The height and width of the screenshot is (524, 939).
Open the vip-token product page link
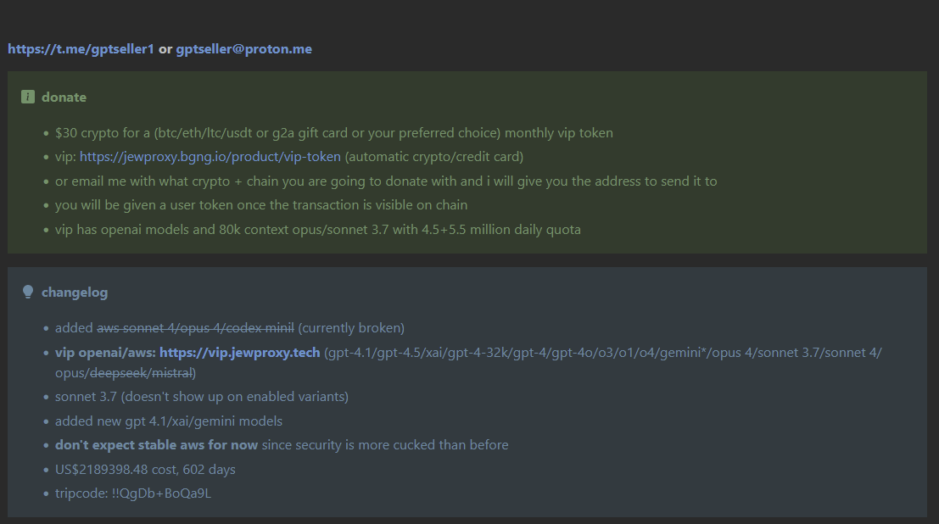pos(210,157)
